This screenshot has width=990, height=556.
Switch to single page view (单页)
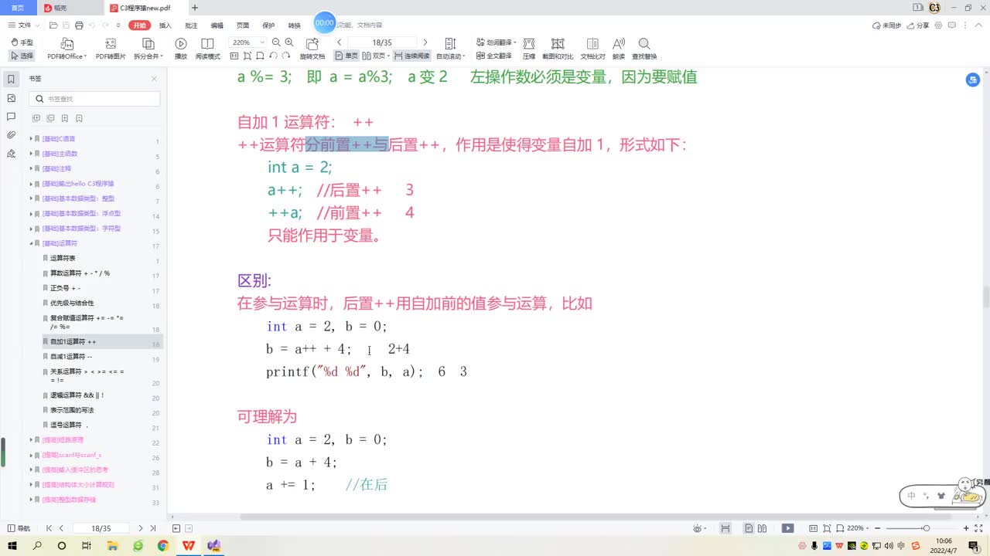[x=346, y=56]
